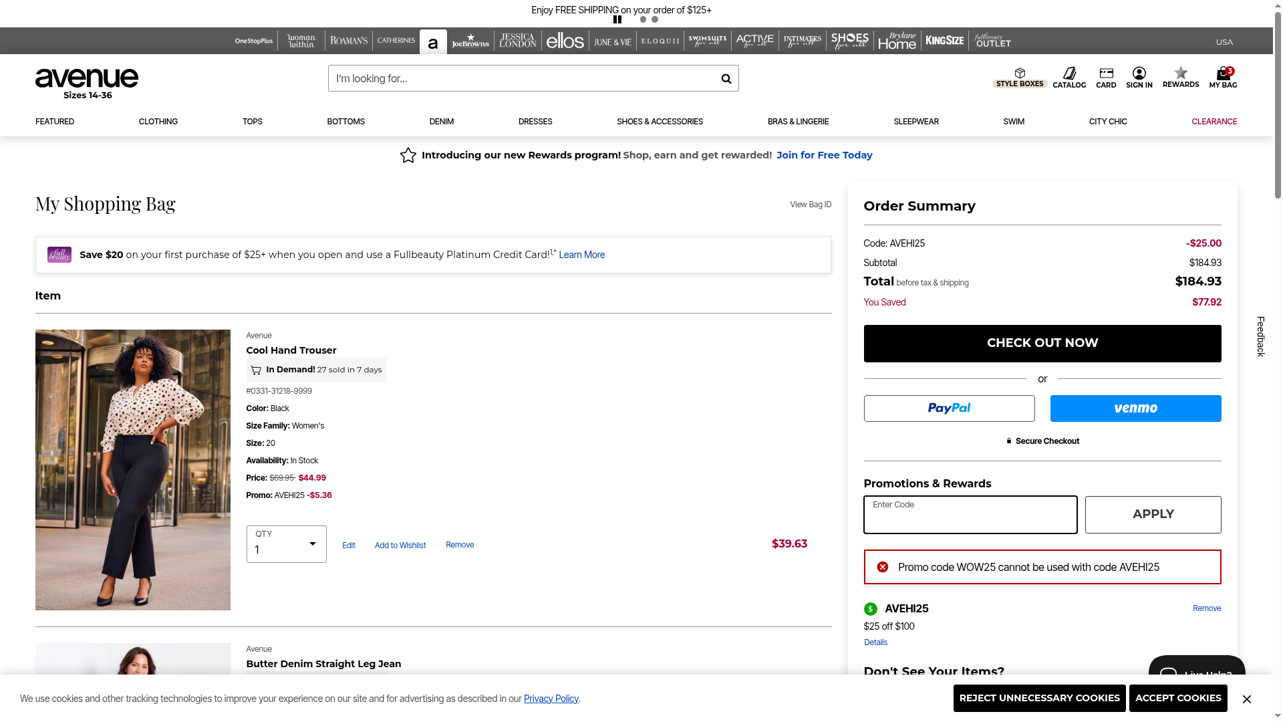Viewport: 1283px width, 722px height.
Task: Pause the promo banner carousel
Action: pos(617,19)
